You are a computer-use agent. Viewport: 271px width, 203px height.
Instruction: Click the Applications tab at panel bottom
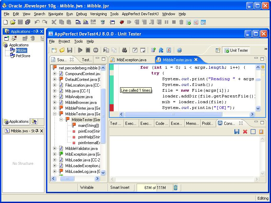(17, 121)
